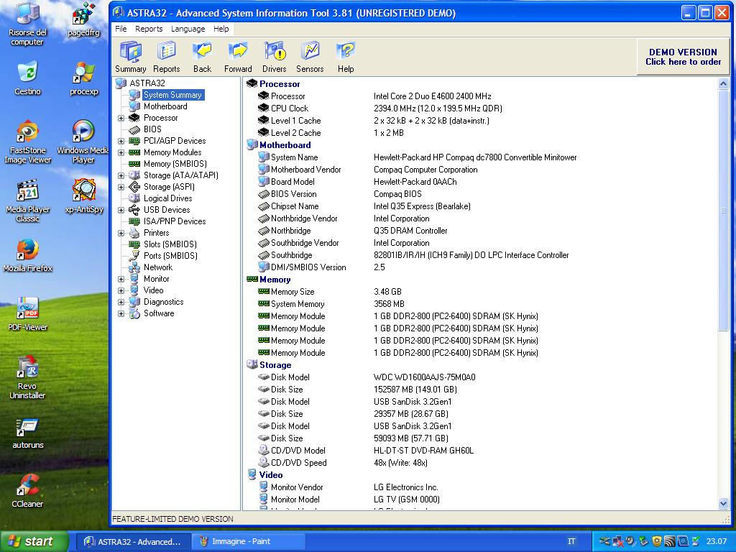
Task: Expand the Storage (ATA/ATAPI) tree node
Action: (121, 175)
